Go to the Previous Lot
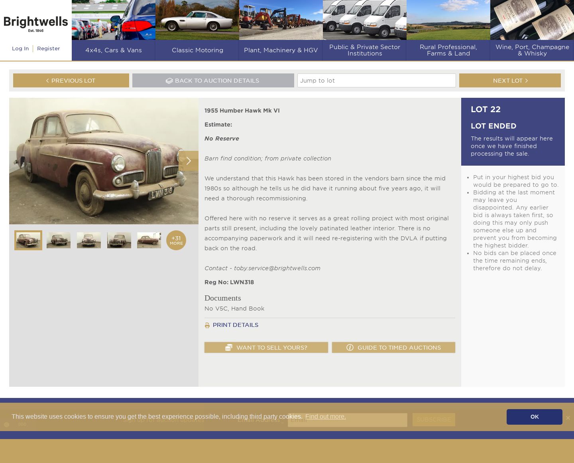 click(71, 81)
